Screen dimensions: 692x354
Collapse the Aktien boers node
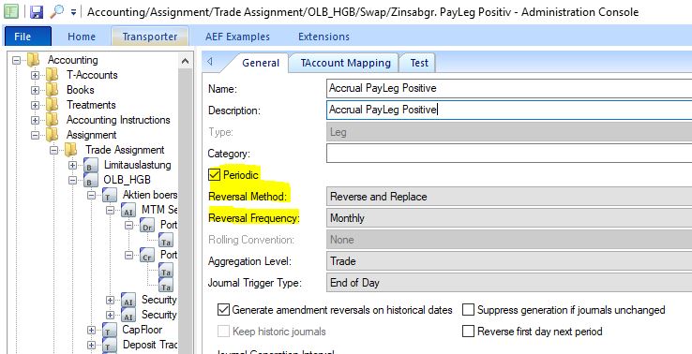tap(91, 196)
